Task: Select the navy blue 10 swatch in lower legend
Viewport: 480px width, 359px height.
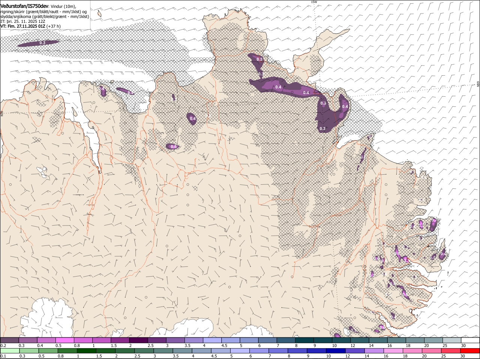Action: click(336, 351)
